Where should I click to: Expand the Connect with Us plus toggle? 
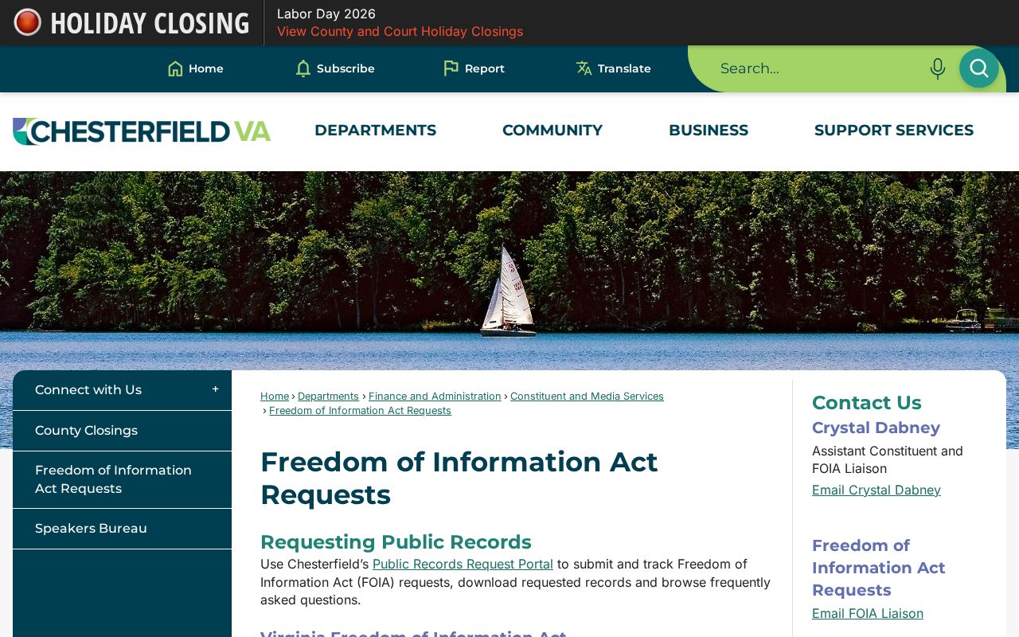click(x=215, y=389)
